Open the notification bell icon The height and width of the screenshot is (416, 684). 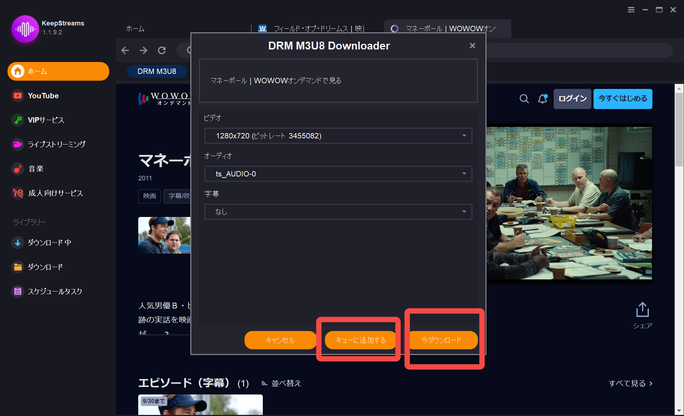[543, 99]
